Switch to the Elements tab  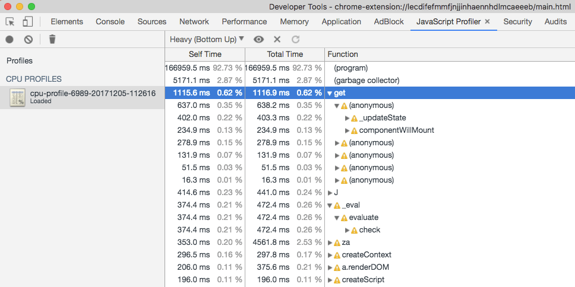point(67,21)
